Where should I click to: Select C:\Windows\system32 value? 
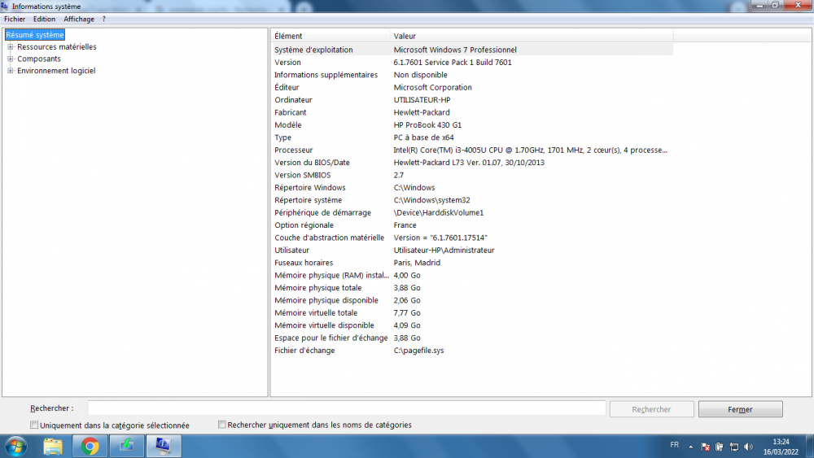pyautogui.click(x=431, y=199)
